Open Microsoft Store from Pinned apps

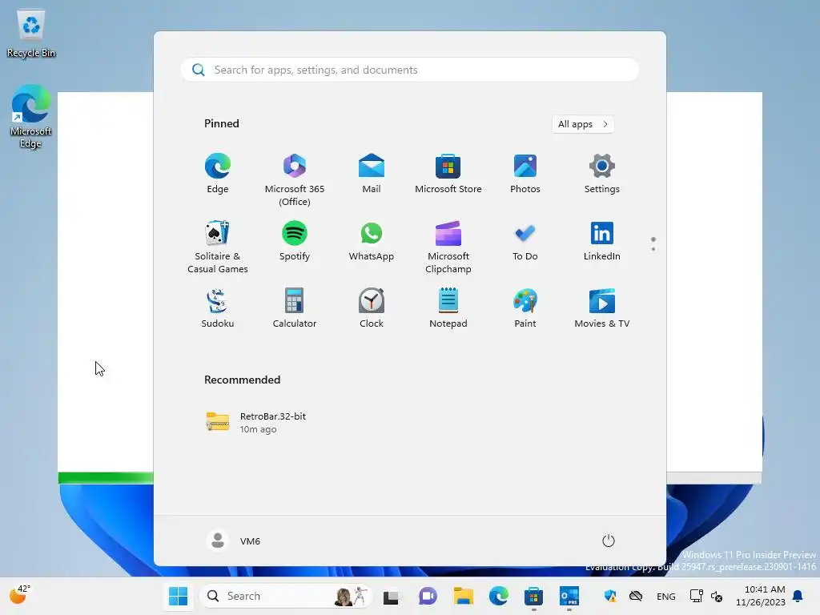tap(448, 174)
